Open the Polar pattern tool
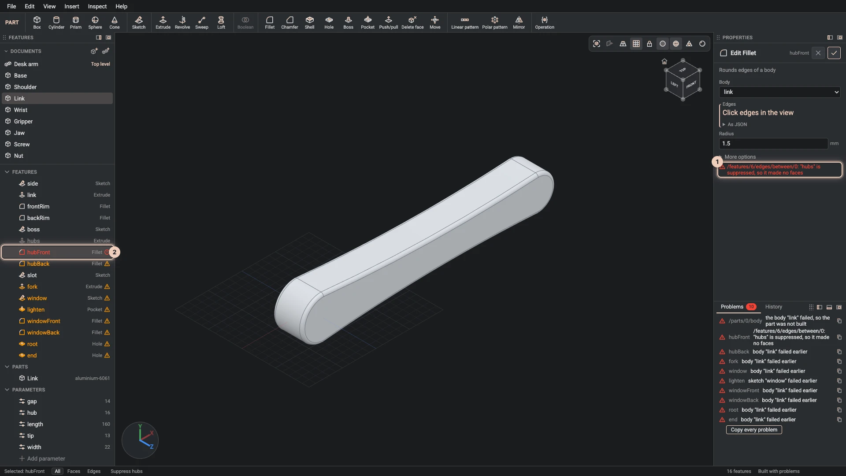Screen dimensions: 846x476 [x=494, y=22]
